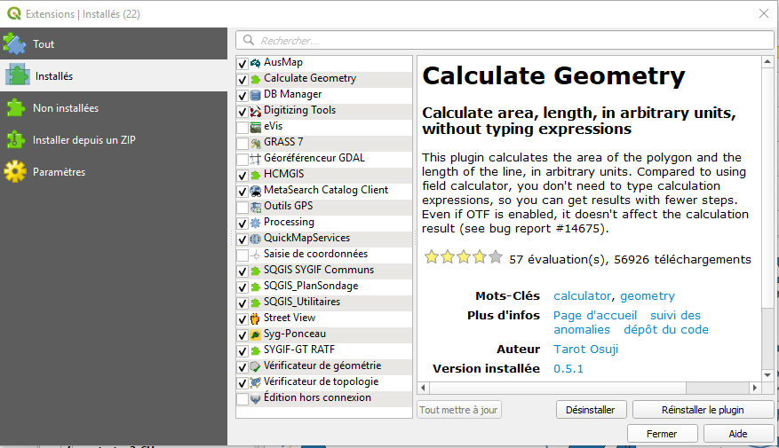779x448 pixels.
Task: Click the Processing gear icon
Action: 255,223
